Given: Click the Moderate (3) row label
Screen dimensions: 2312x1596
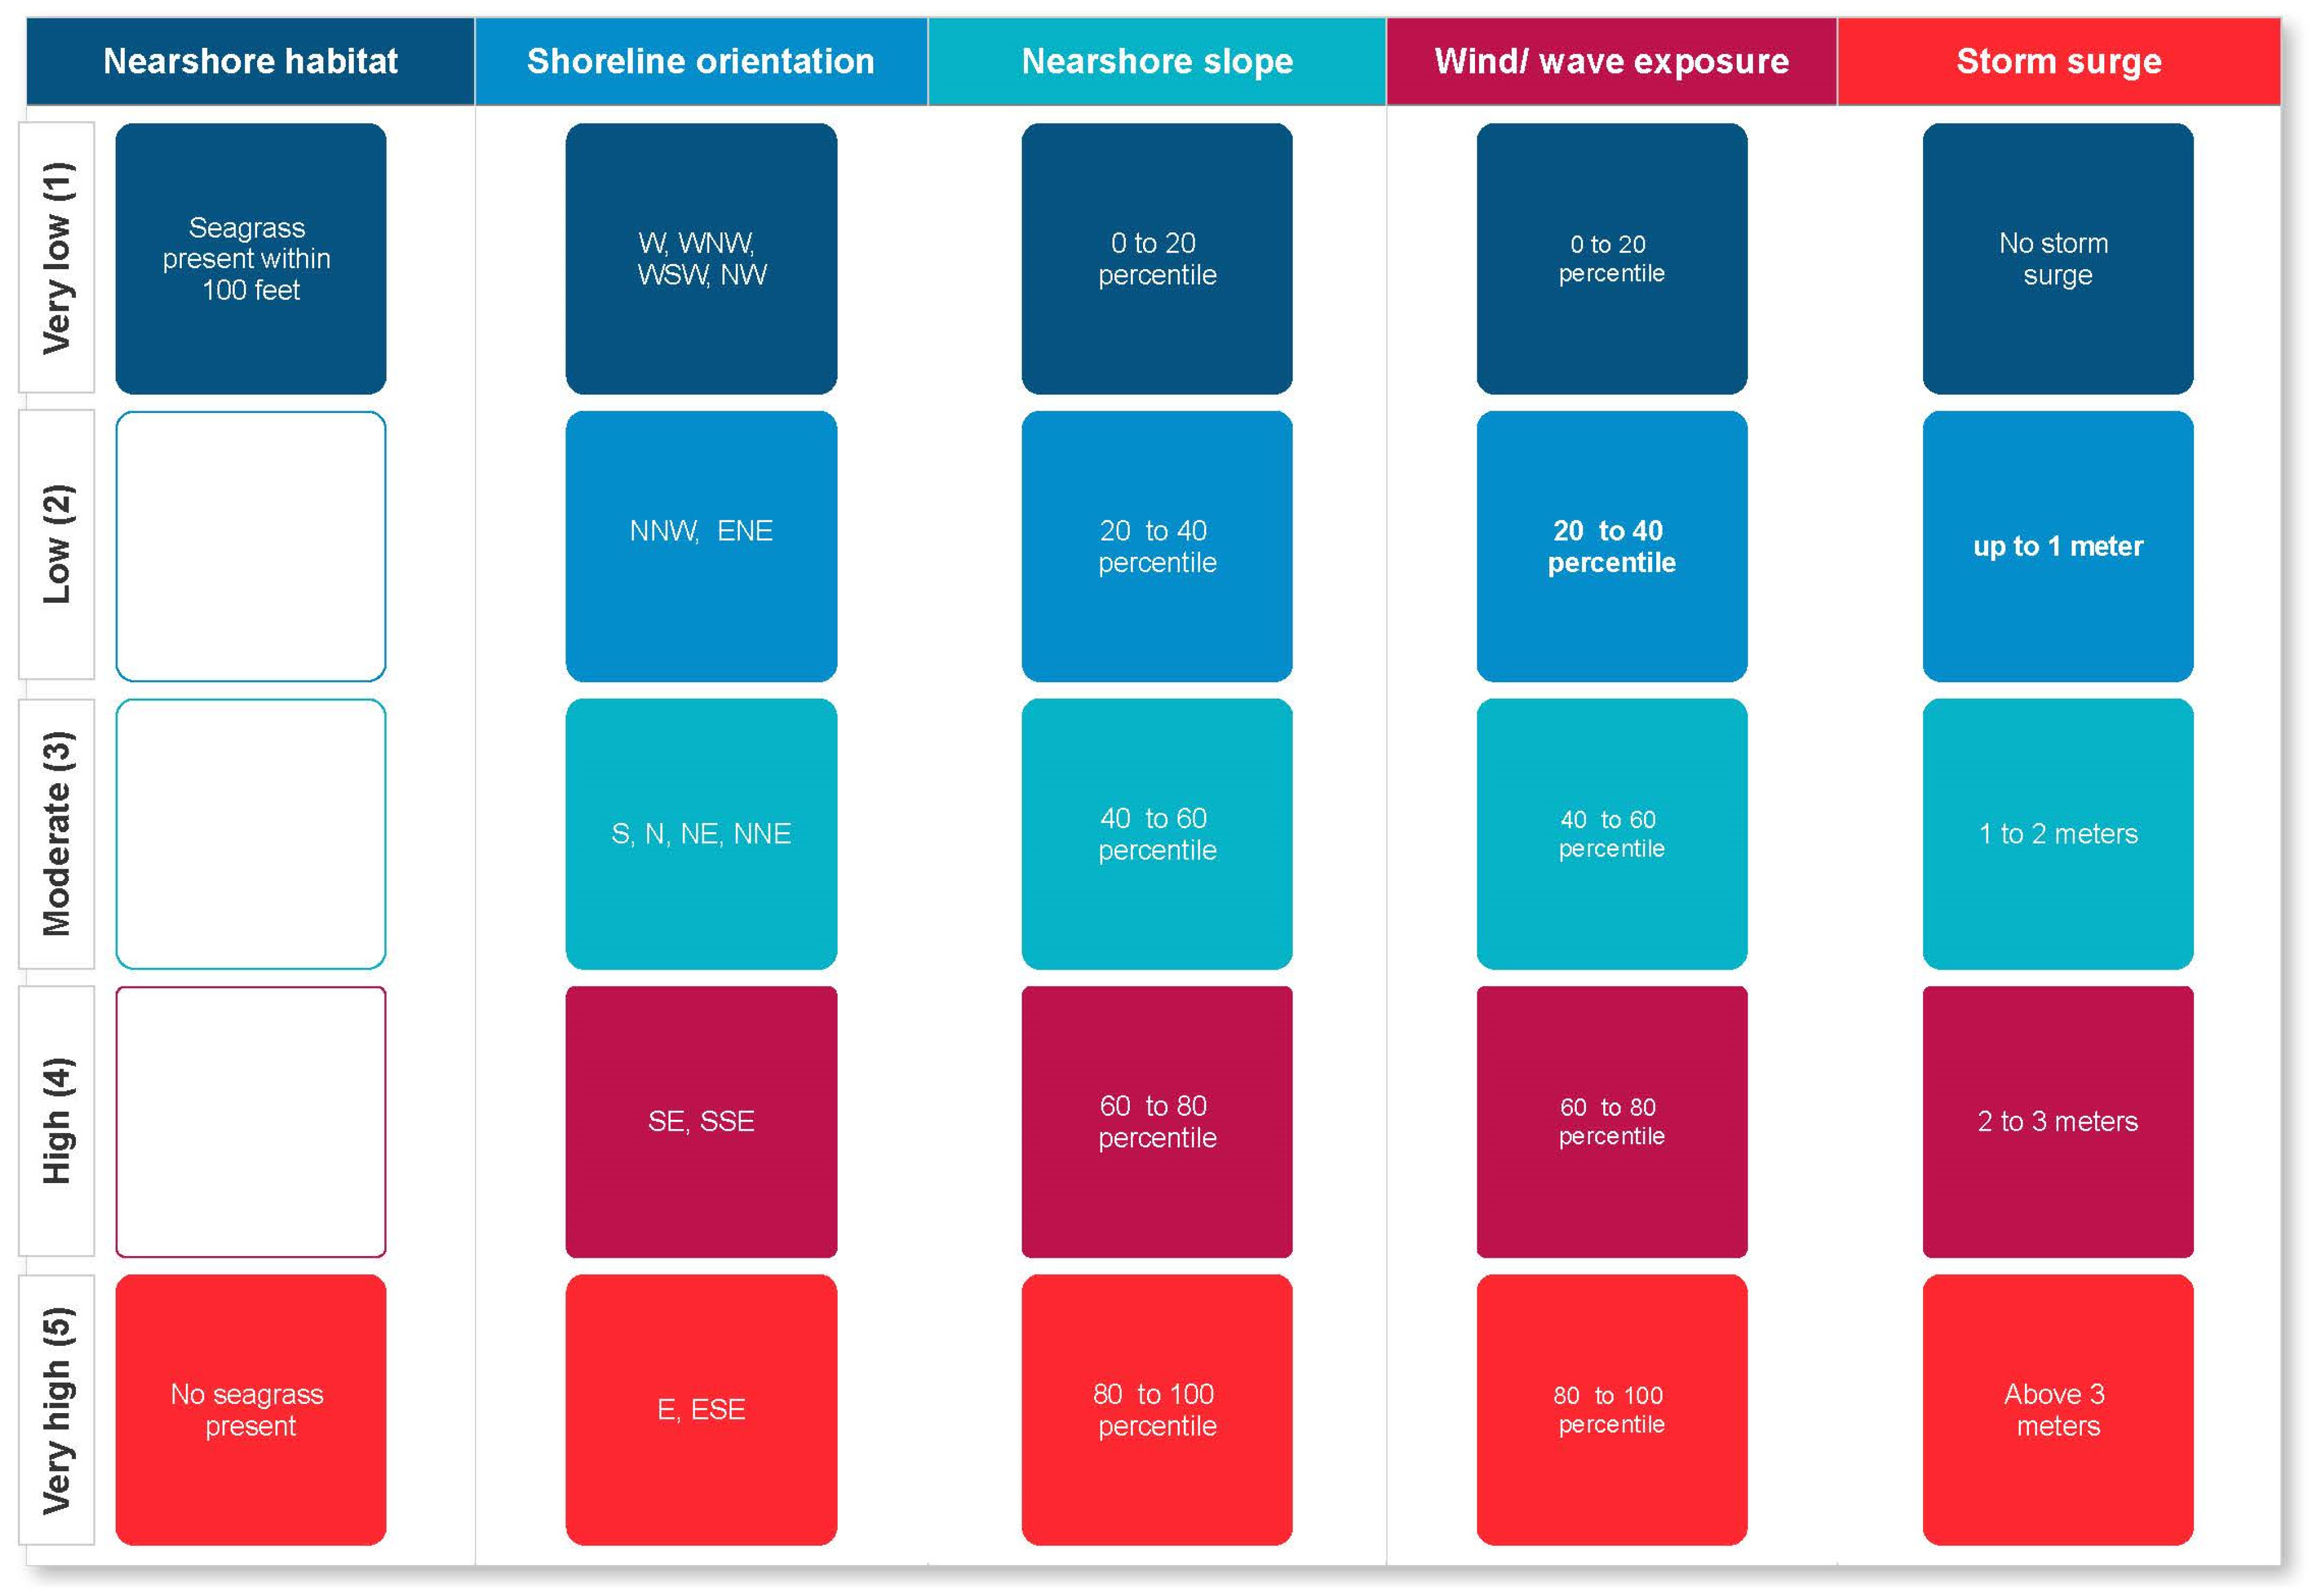Looking at the screenshot, I should (57, 833).
